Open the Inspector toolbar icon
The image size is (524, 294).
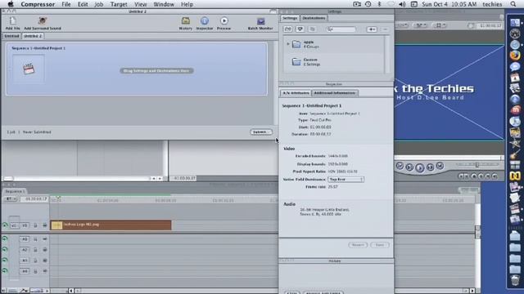(x=205, y=21)
